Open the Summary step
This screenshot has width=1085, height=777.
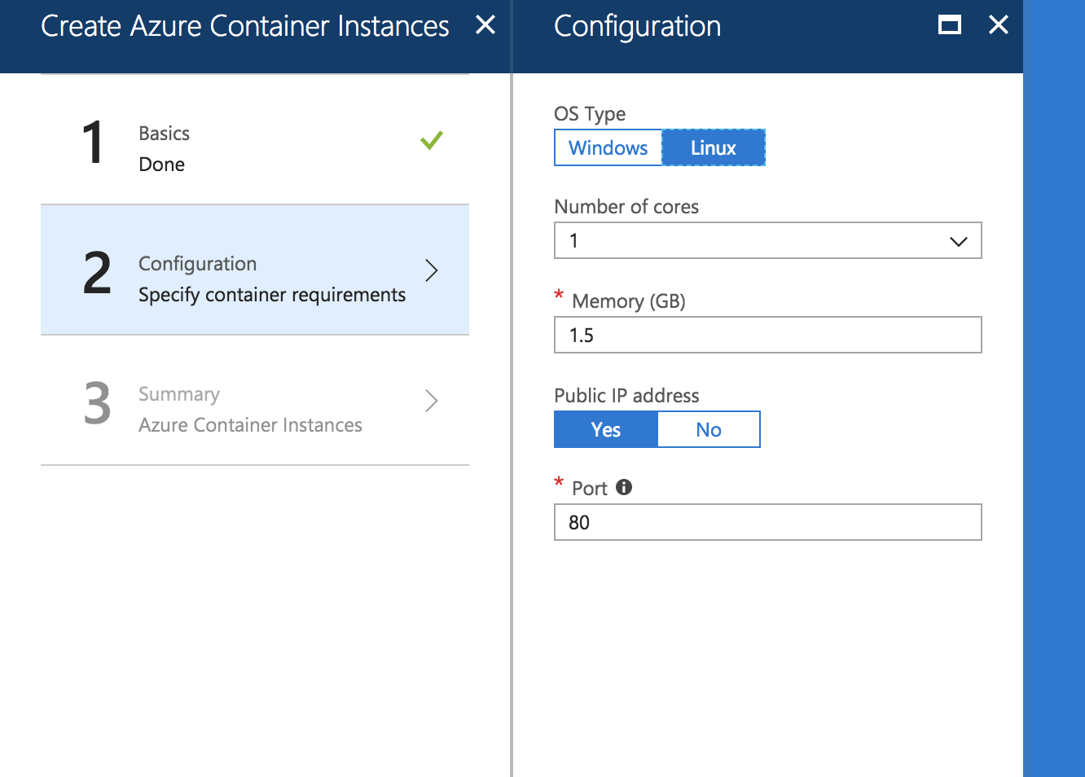[x=255, y=400]
